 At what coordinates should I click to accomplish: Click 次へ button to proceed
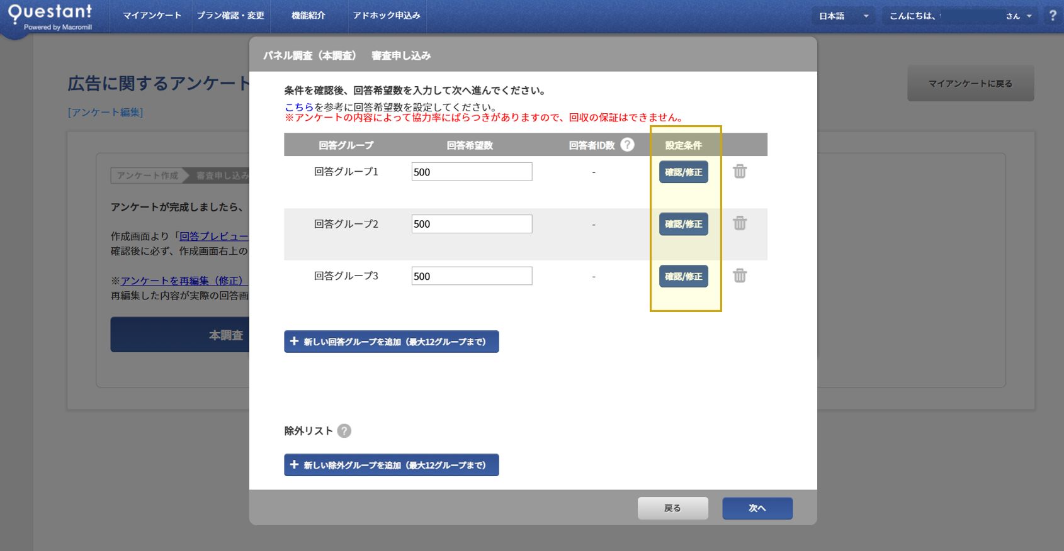point(757,508)
